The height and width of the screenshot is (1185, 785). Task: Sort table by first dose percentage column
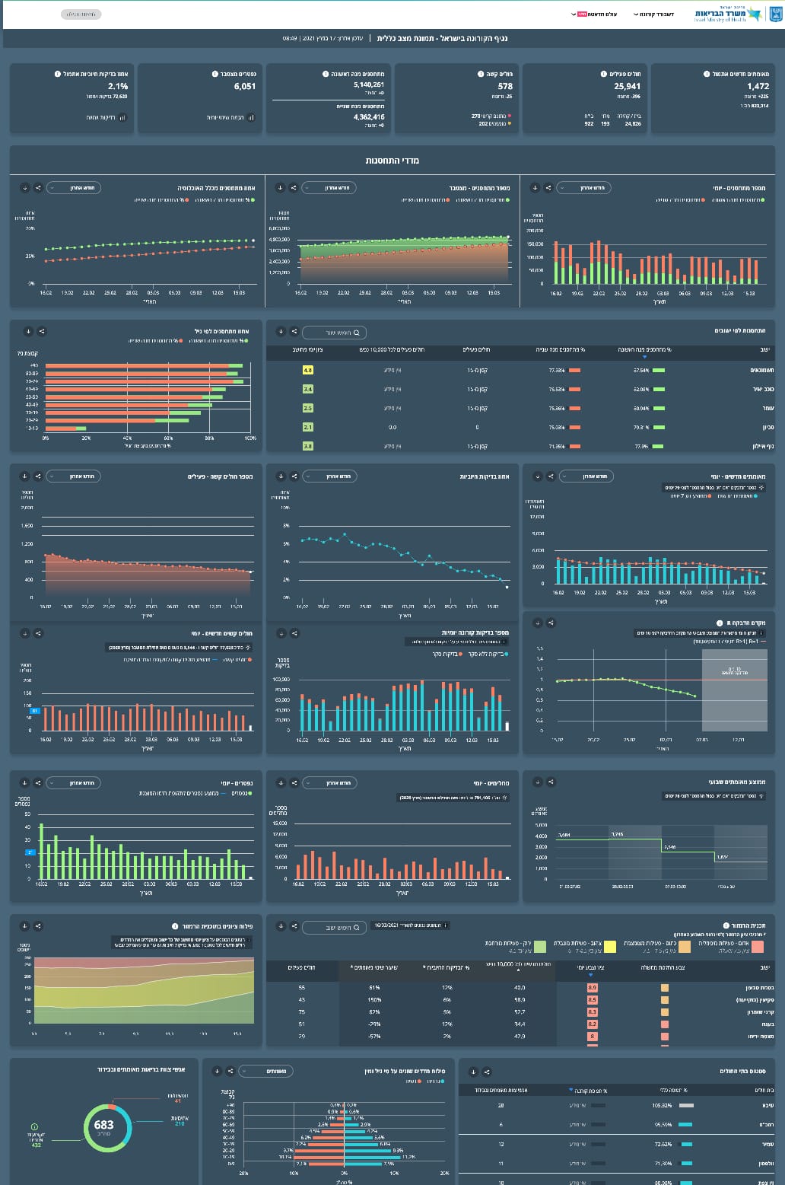(644, 350)
